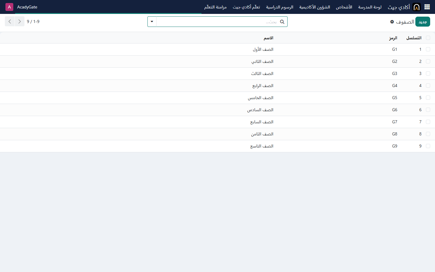Viewport: 435px width, 272px height.
Task: Click the G1 code cell
Action: (395, 49)
